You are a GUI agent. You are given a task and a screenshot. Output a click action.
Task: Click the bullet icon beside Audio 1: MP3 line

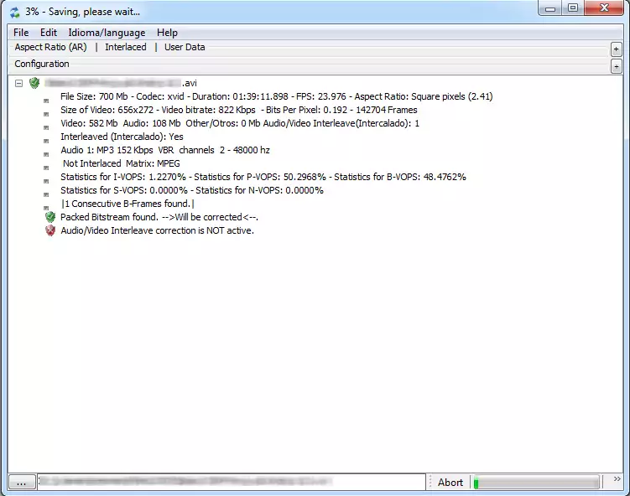click(46, 152)
